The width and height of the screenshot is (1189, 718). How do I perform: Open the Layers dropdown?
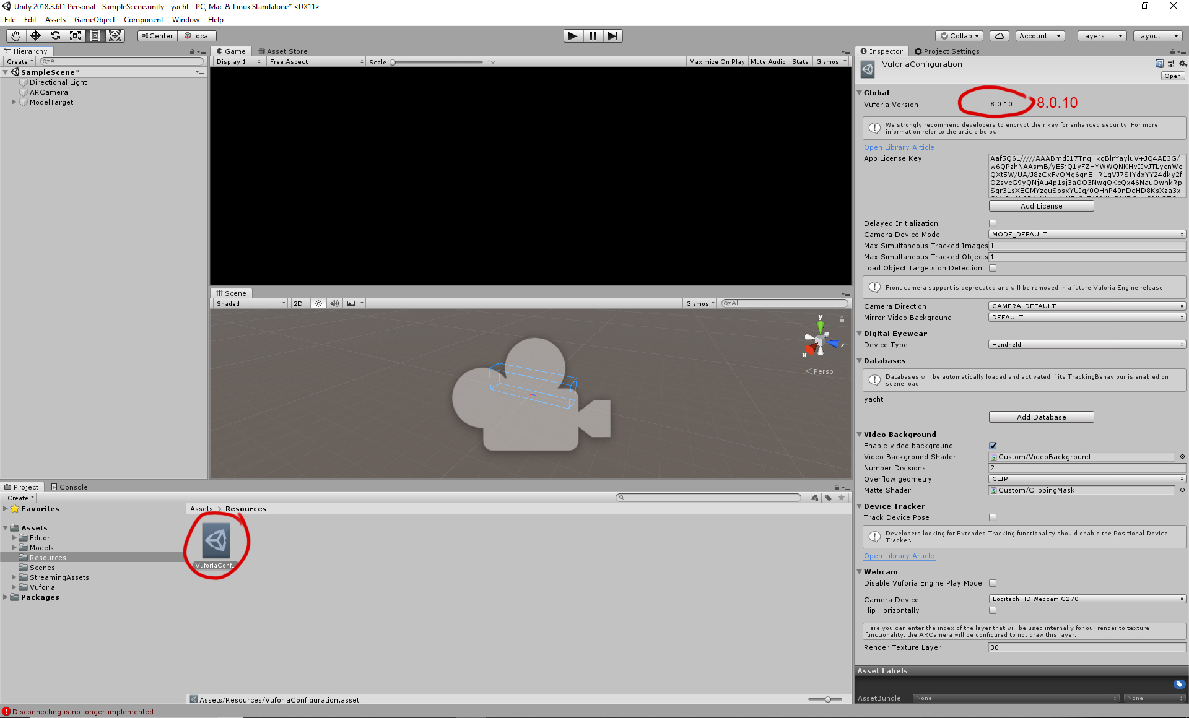1101,36
